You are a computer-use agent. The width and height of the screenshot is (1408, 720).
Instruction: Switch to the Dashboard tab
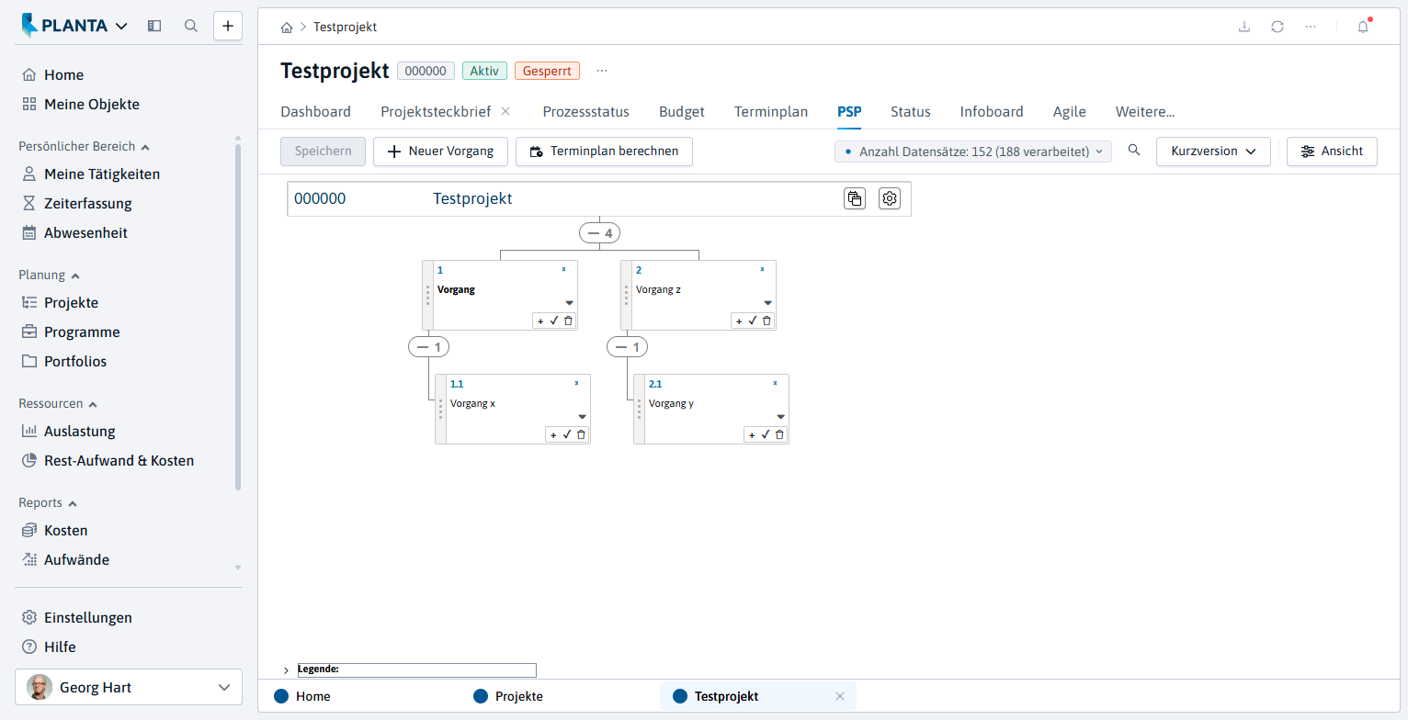[x=315, y=112]
